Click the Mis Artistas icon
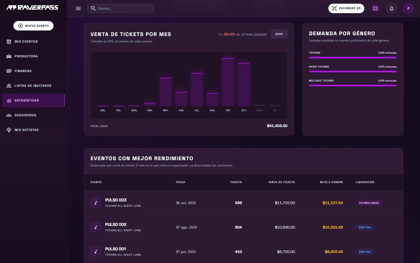 pos(9,130)
